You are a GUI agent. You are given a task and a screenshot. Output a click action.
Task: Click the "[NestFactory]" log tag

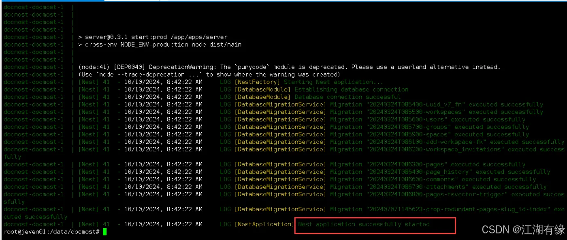[x=258, y=82]
